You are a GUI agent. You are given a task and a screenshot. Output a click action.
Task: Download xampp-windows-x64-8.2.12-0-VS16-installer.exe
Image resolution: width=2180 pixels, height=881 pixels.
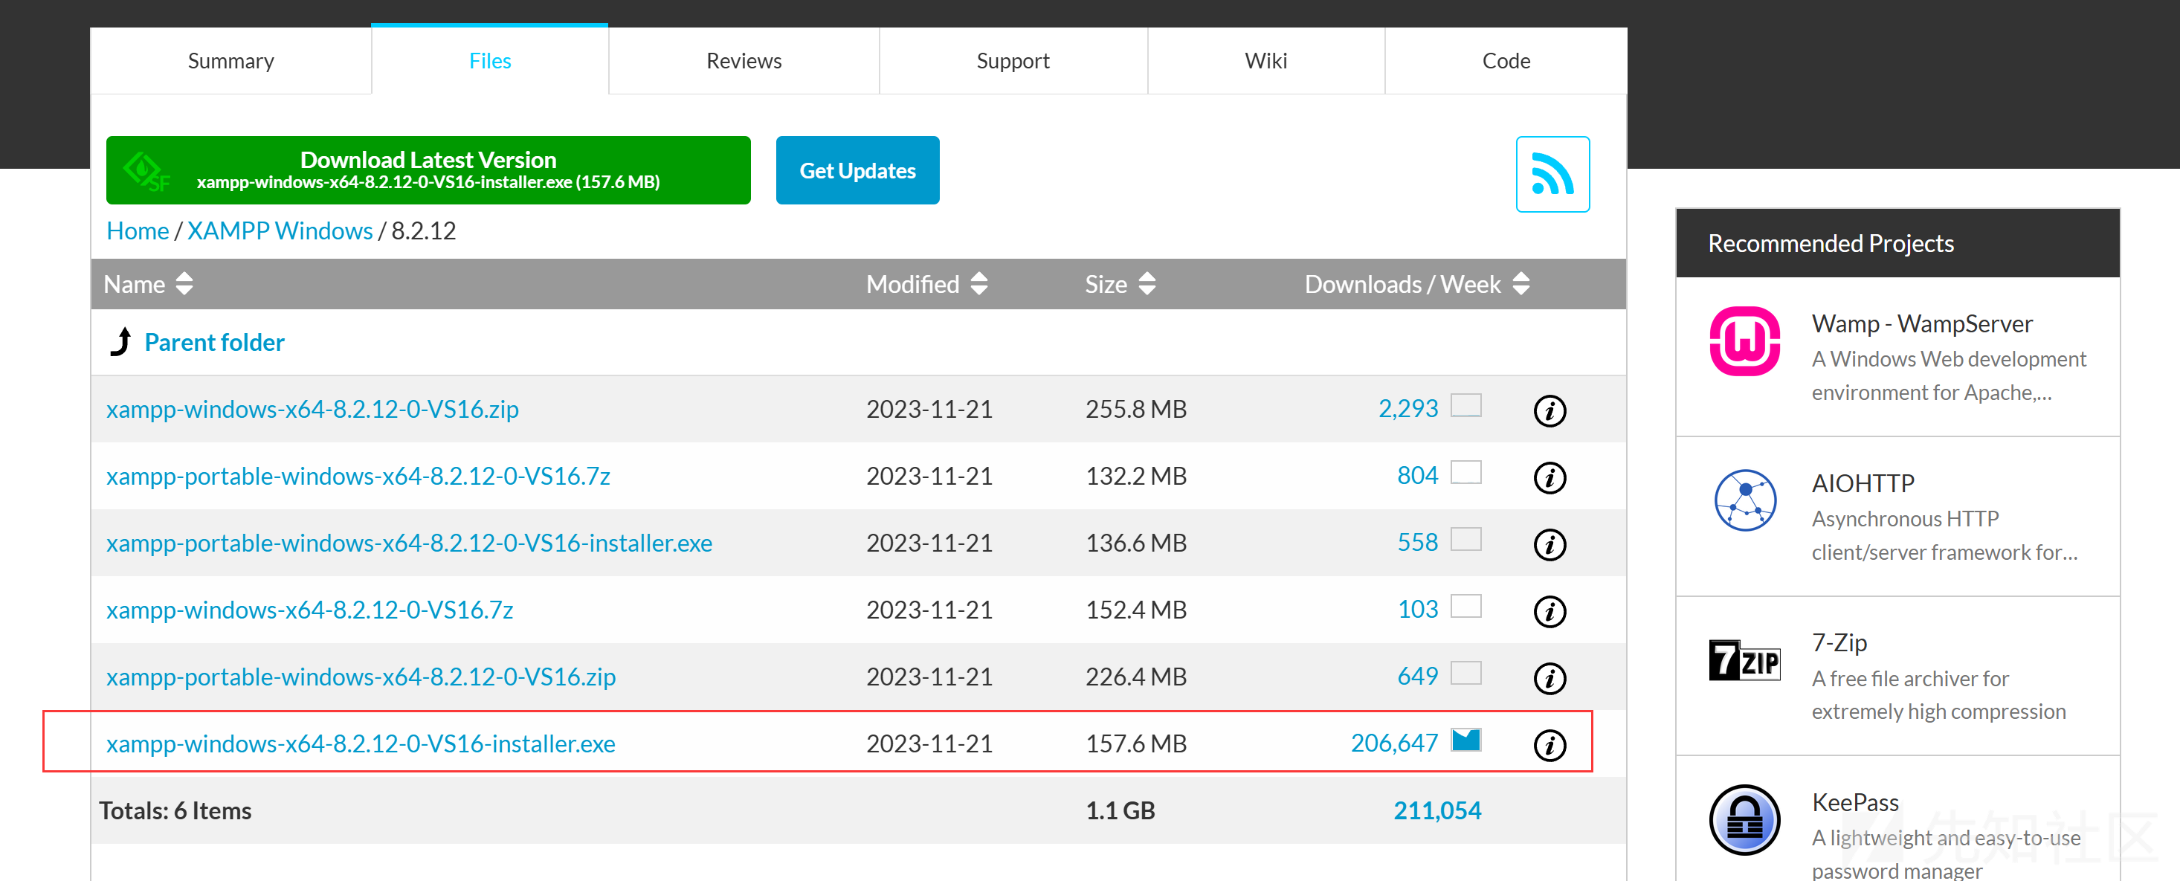(x=361, y=743)
